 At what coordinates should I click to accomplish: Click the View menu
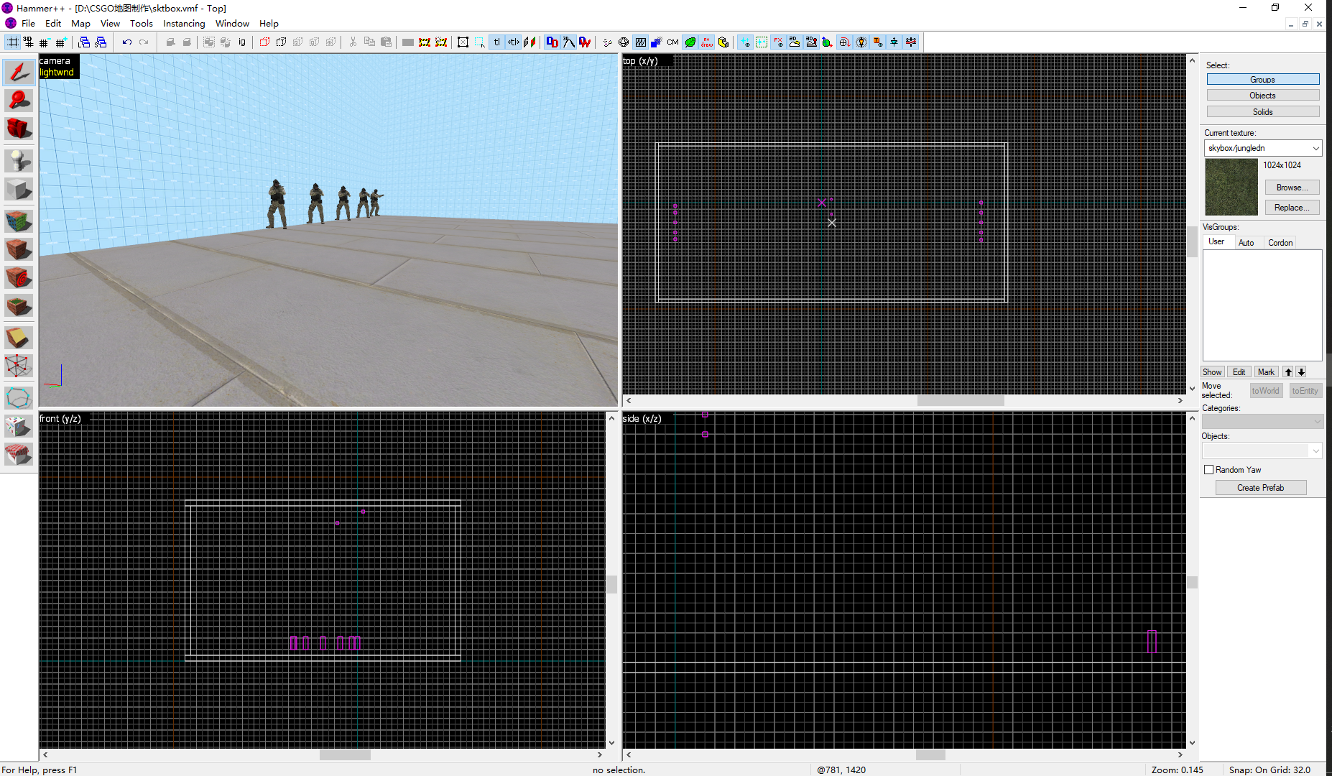[x=110, y=24]
